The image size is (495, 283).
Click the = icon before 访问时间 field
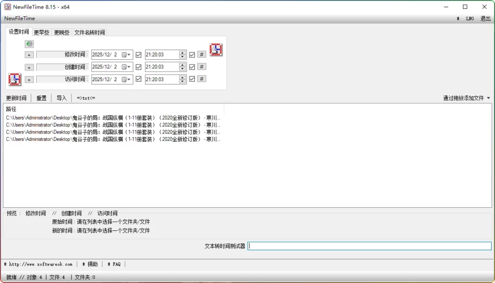(x=29, y=79)
